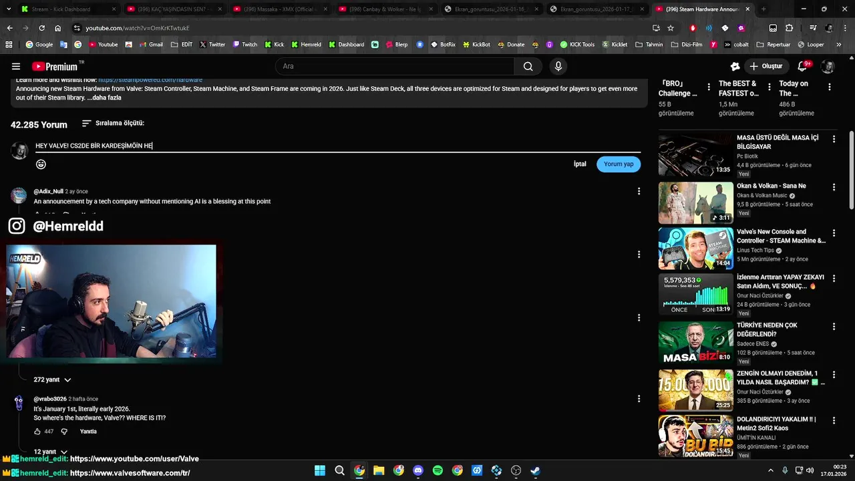Open the EDİT bookmarks folder

[x=182, y=45]
